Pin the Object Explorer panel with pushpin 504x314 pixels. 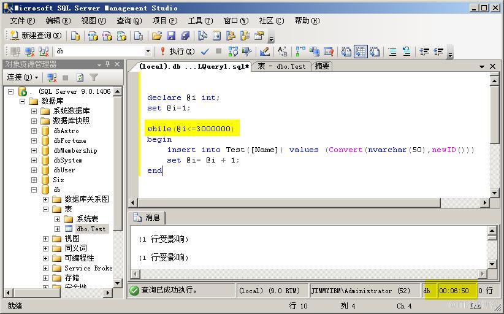tap(108, 64)
